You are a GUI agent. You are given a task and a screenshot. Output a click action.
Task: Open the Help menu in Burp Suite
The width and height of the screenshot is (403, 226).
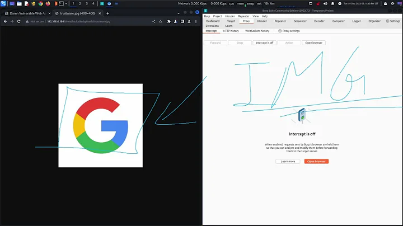(x=265, y=16)
